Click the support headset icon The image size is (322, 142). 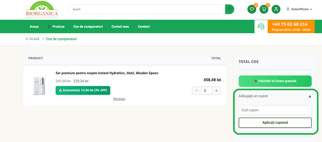click(x=261, y=26)
